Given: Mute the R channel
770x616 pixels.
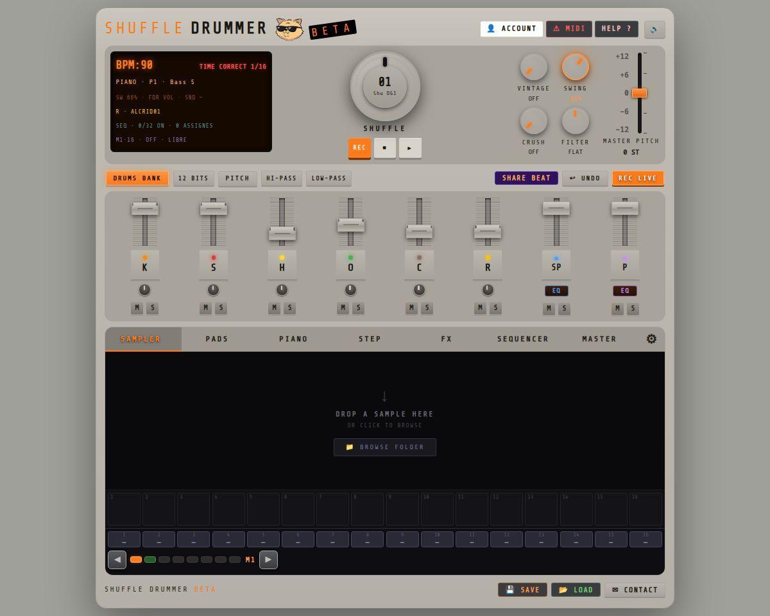Looking at the screenshot, I should coord(480,308).
